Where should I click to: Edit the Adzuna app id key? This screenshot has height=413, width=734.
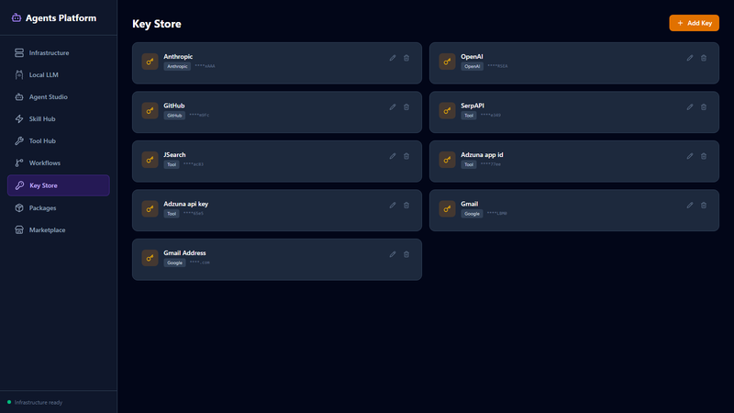pyautogui.click(x=690, y=156)
